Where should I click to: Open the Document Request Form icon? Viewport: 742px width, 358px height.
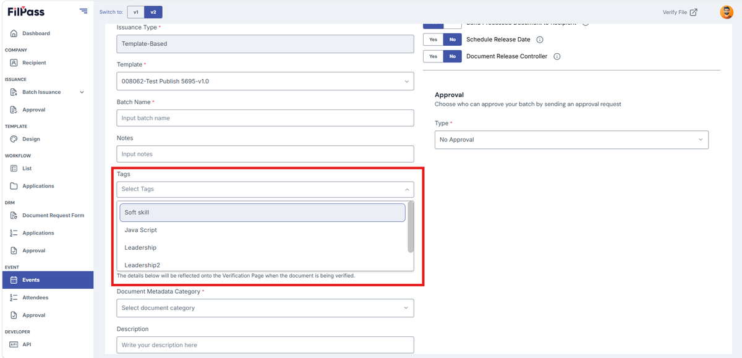(x=14, y=215)
